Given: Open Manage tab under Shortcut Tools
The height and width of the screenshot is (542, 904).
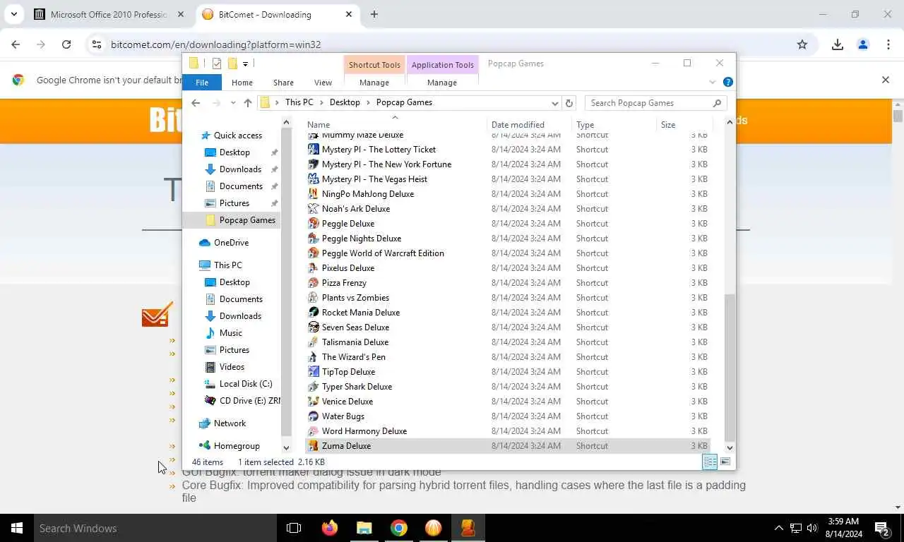Looking at the screenshot, I should [374, 83].
